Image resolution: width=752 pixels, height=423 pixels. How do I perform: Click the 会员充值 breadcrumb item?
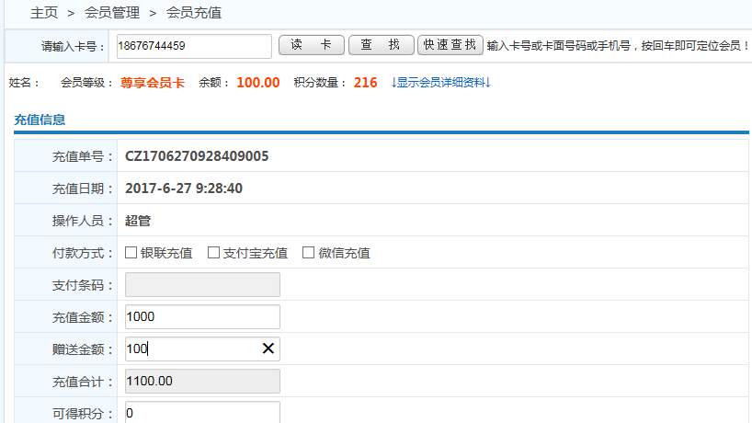(193, 13)
